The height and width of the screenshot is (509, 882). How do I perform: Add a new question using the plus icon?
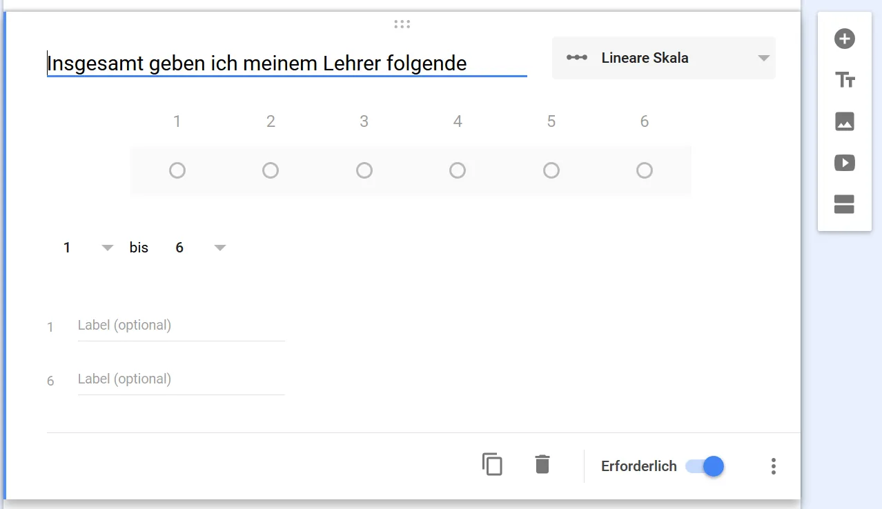(845, 39)
